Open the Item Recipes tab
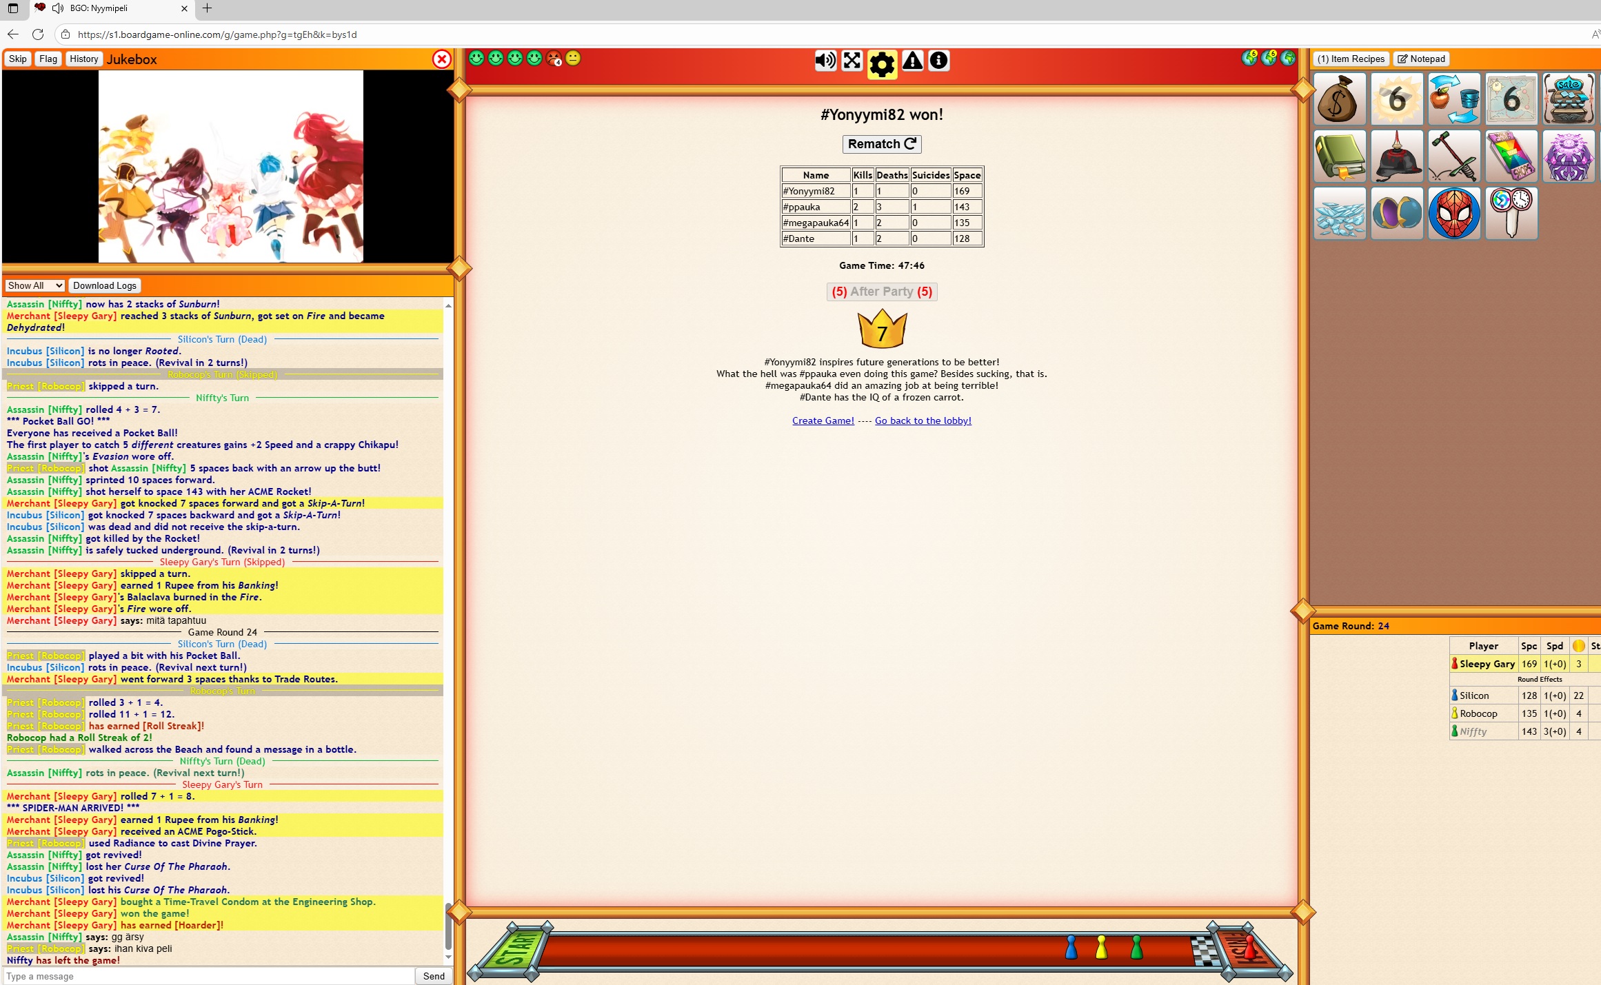The image size is (1601, 985). point(1350,59)
